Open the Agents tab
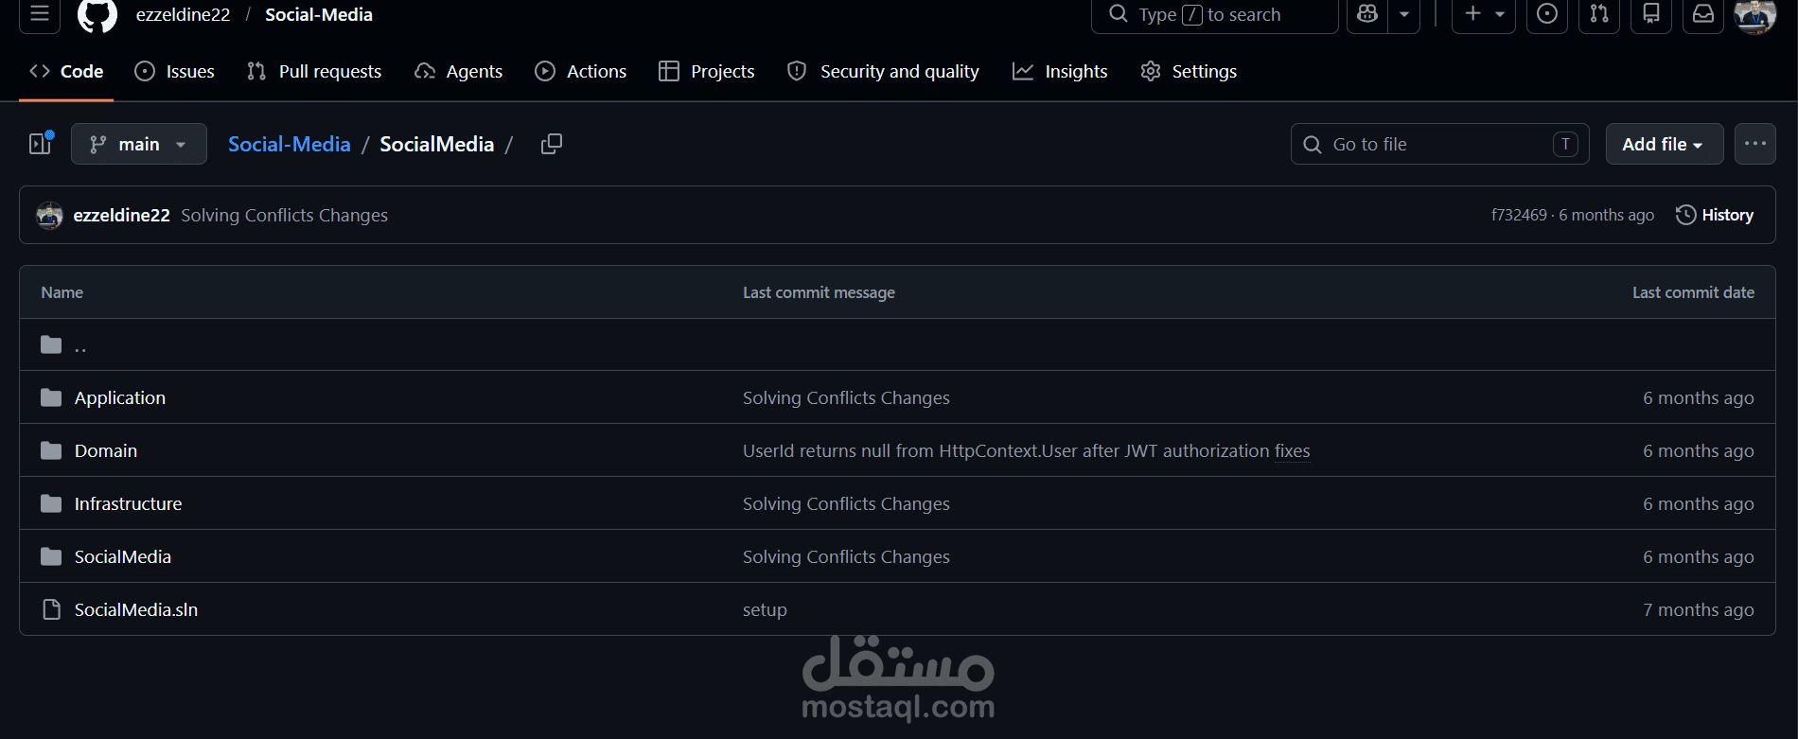This screenshot has width=1798, height=739. (x=459, y=71)
